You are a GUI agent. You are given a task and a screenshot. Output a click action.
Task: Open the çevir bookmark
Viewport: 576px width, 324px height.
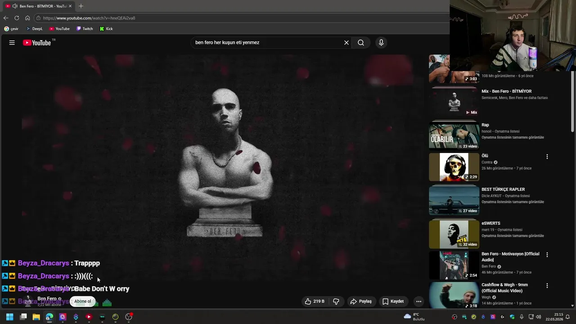click(x=11, y=29)
